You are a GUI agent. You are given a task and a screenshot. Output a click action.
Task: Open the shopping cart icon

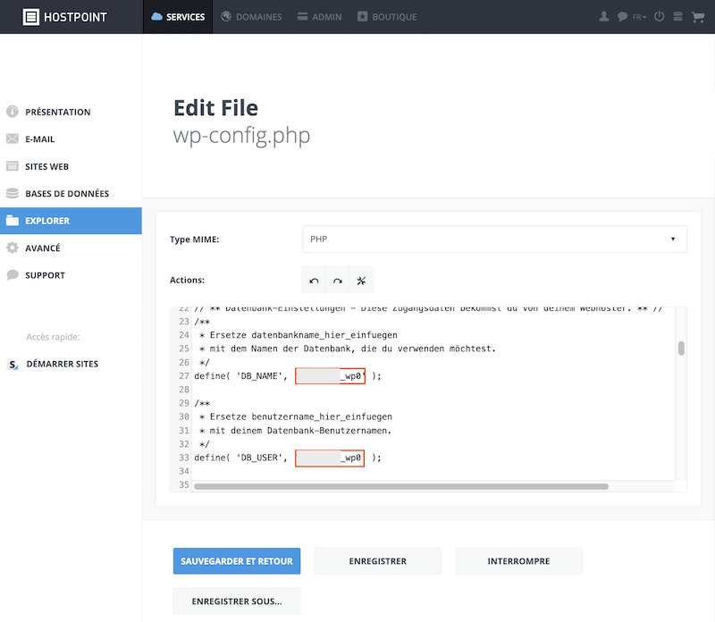[698, 17]
